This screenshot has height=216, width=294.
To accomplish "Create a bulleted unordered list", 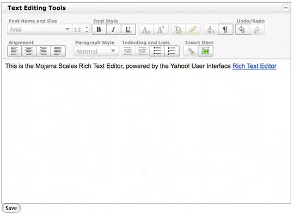I will tap(157, 51).
